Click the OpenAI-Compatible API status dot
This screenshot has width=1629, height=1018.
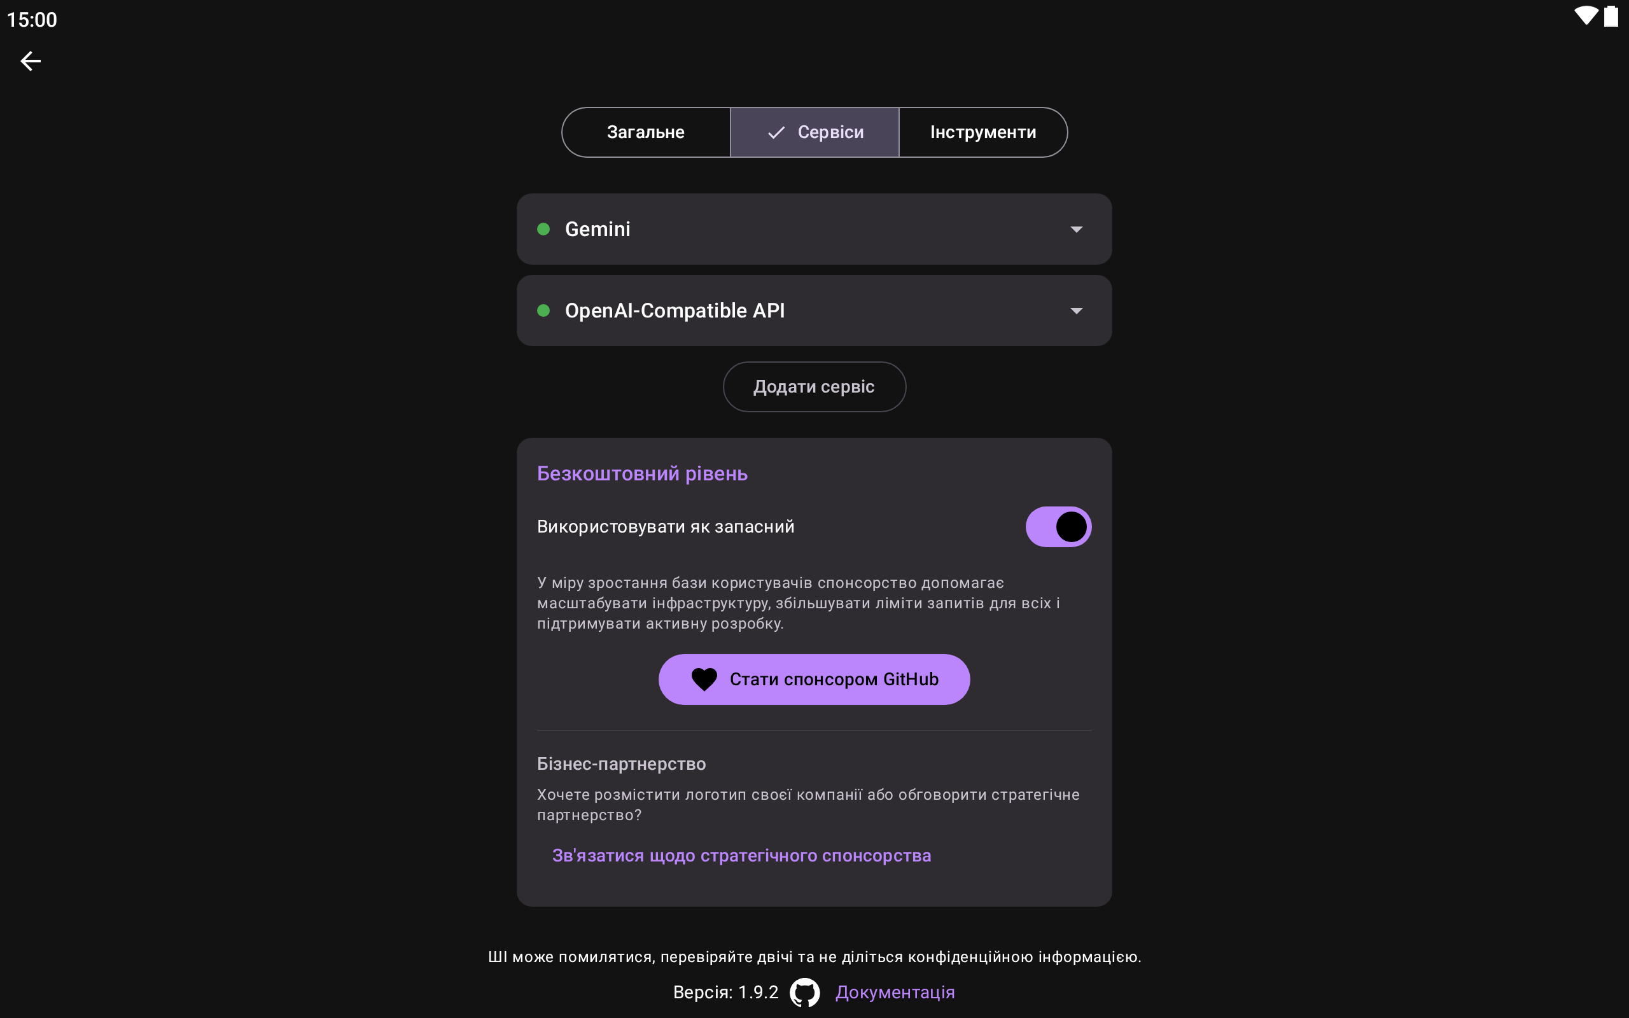click(543, 310)
